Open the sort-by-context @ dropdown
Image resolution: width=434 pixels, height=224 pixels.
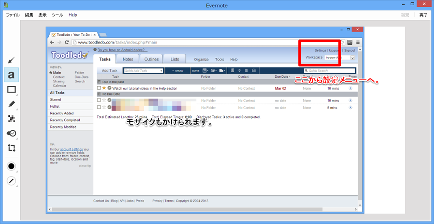coord(214,71)
